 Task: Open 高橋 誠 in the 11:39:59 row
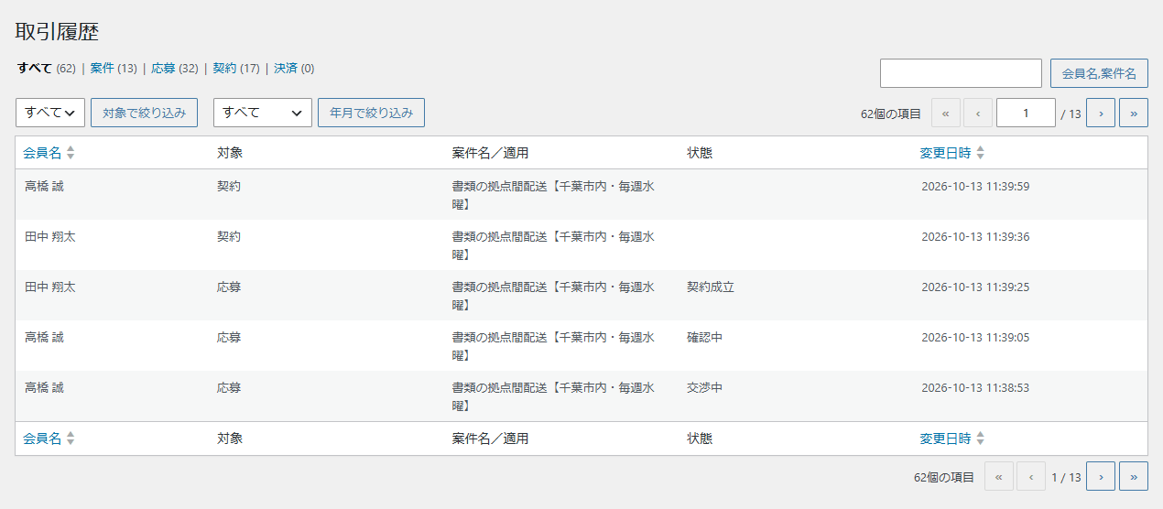[44, 186]
